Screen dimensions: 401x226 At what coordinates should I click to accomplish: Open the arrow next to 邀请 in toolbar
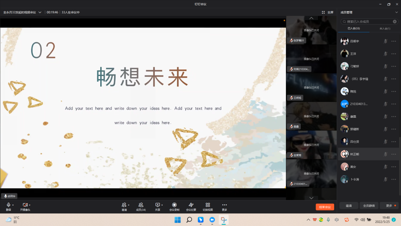pos(129,205)
